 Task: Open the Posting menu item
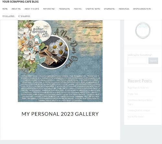pyautogui.click(x=78, y=9)
